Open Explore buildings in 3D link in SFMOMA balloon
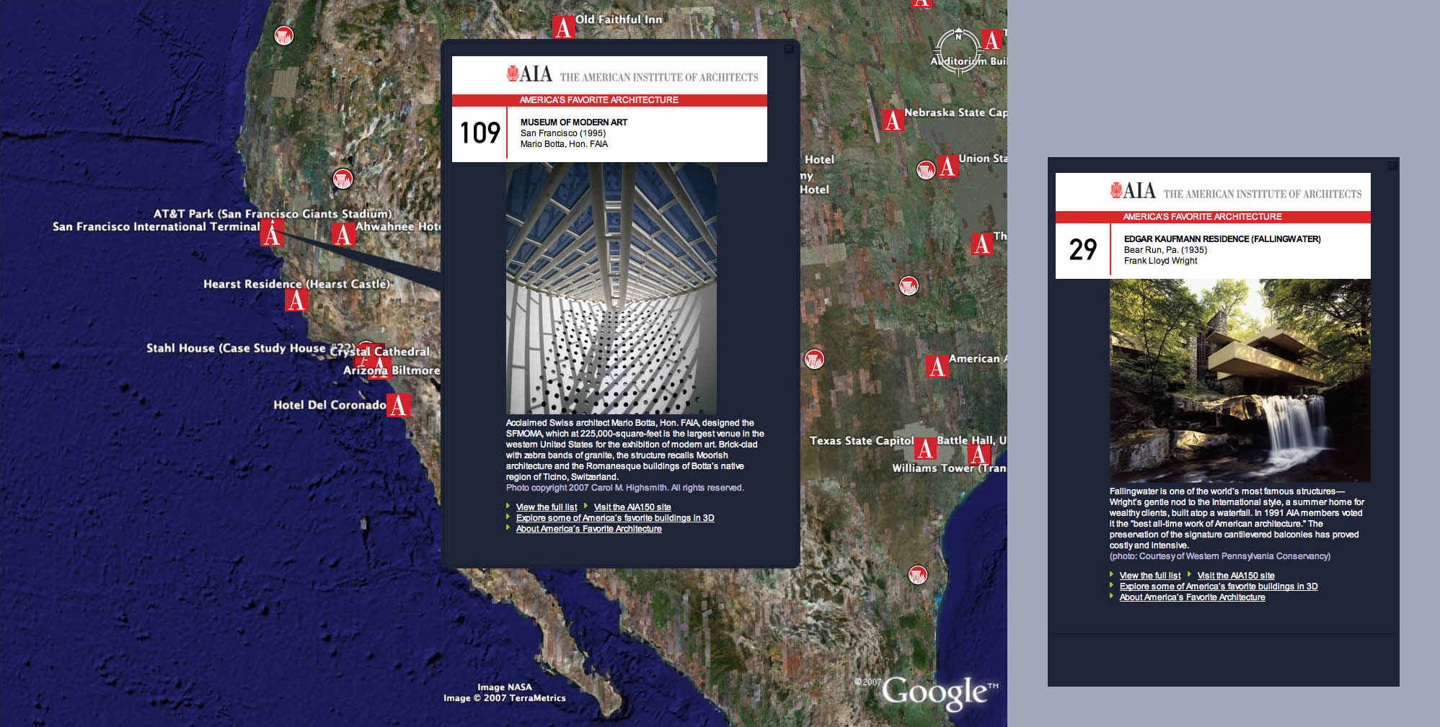1440x727 pixels. pos(615,518)
